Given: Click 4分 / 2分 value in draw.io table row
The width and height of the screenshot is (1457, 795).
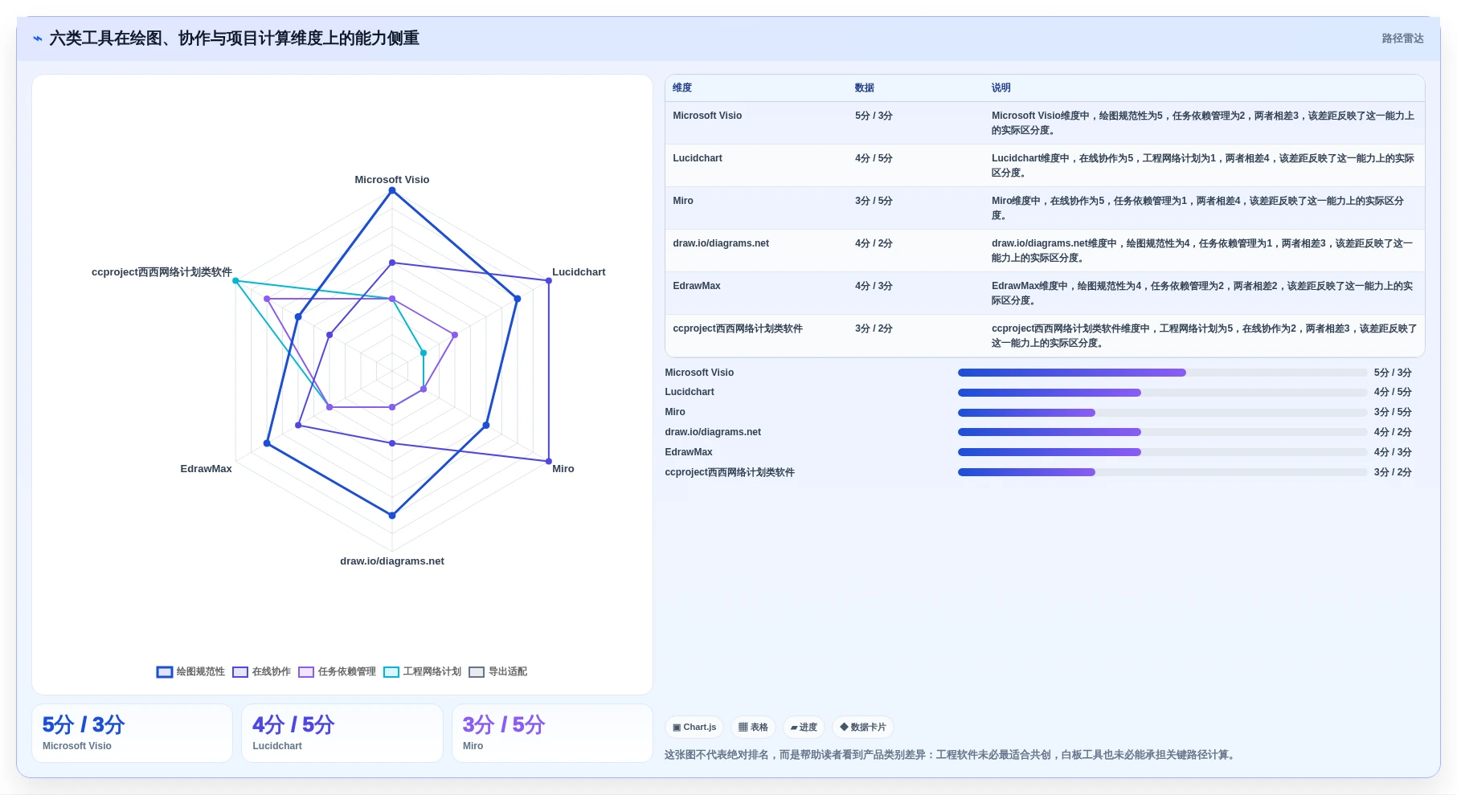Looking at the screenshot, I should pos(874,243).
